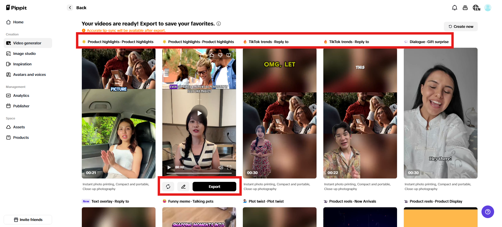Click the Product reels · New Arrivals label

(x=353, y=201)
